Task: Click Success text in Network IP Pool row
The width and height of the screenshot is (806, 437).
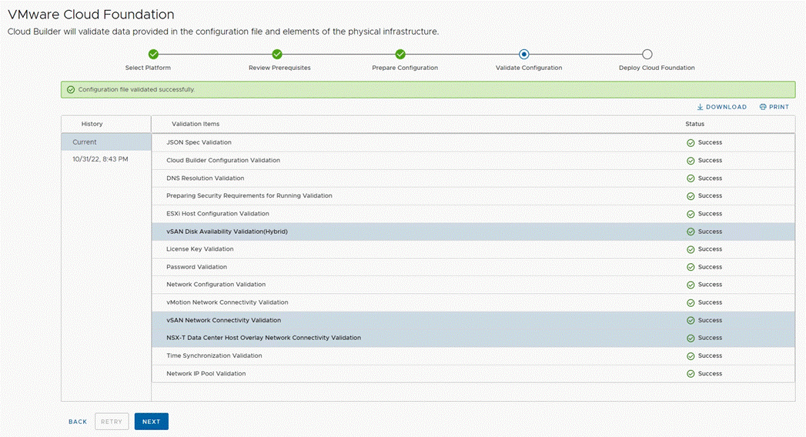Action: (710, 374)
